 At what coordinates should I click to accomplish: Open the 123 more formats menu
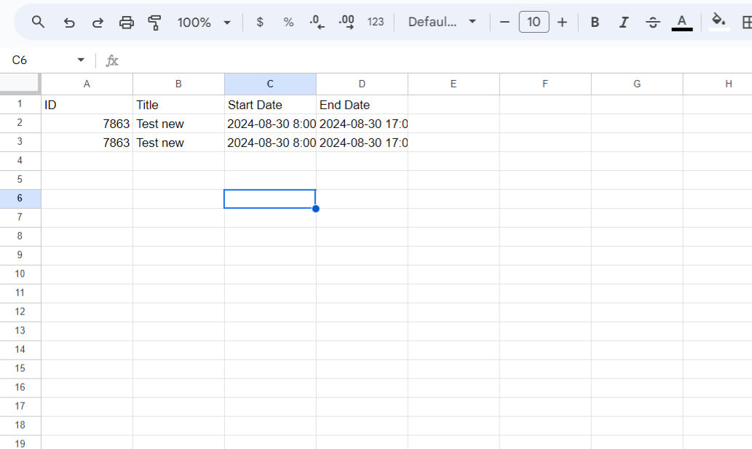coord(376,22)
